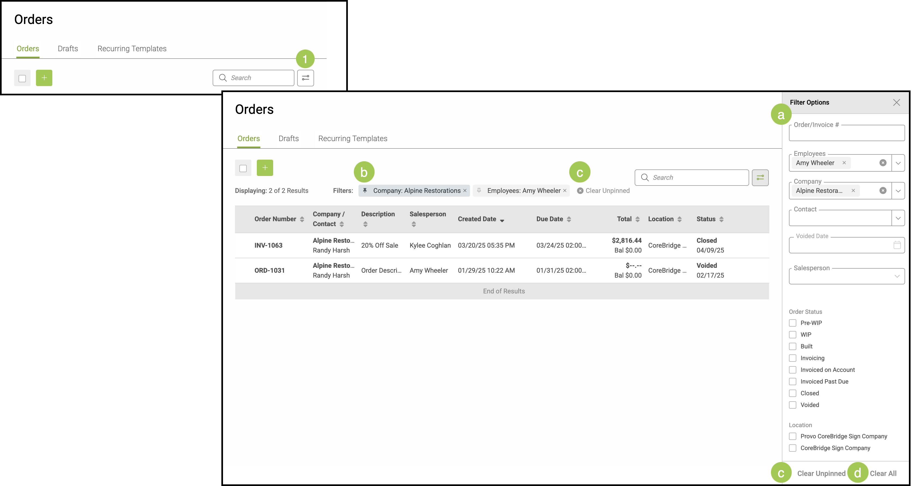Screen dimensions: 916x486
Task: Click Clear All in filter panel
Action: click(883, 473)
